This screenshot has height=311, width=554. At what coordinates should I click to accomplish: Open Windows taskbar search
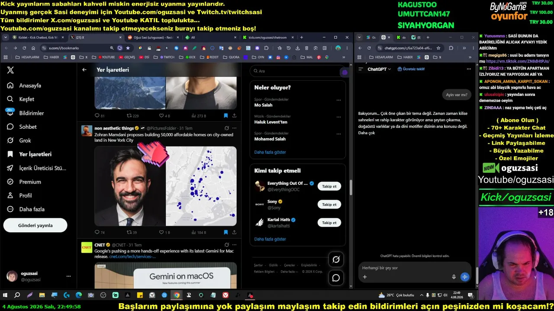pos(17,295)
